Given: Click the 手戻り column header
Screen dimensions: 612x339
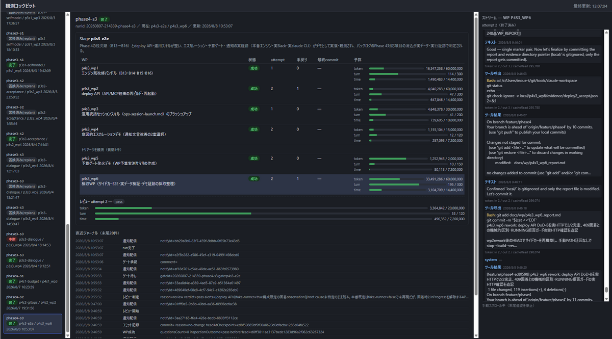Looking at the screenshot, I should (x=301, y=60).
